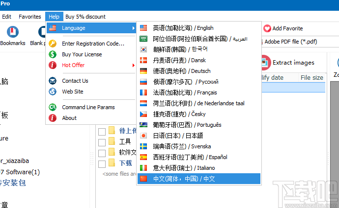Screen dimensions: 339x208
Task: Expand the Hot Offer submenu arrow
Action: 134,65
